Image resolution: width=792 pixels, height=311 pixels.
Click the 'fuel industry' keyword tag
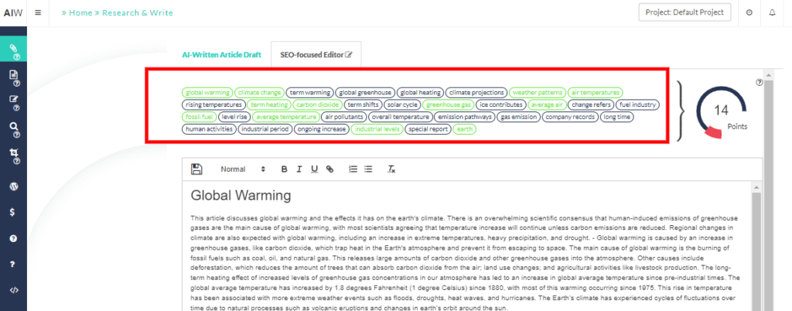click(637, 104)
